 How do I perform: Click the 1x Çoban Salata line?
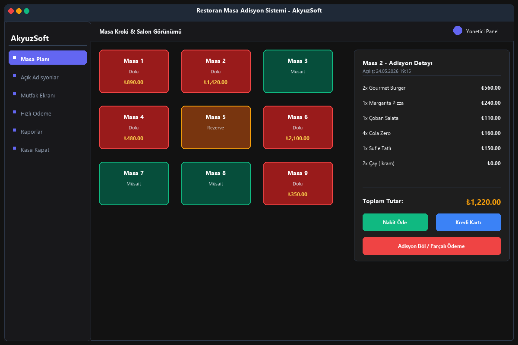(x=432, y=118)
